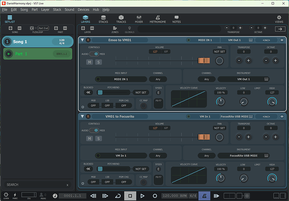Click the arrow button next to Octave
The width and height of the screenshot is (289, 201).
click(280, 29)
